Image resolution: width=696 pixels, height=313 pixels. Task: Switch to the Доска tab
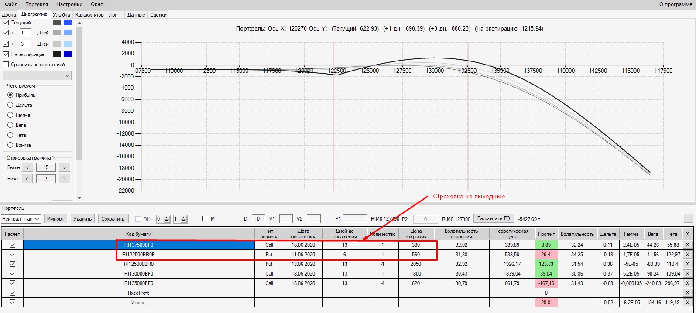point(9,15)
